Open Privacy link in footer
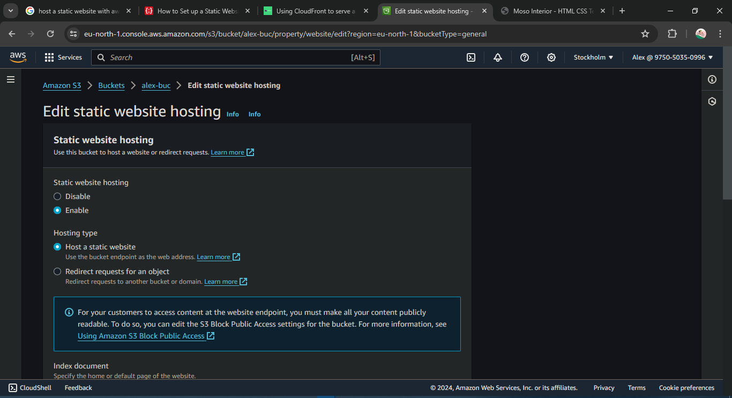The image size is (732, 398). [604, 388]
